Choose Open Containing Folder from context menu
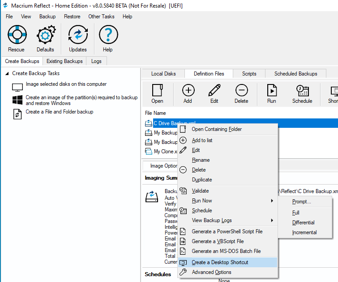 click(x=227, y=129)
